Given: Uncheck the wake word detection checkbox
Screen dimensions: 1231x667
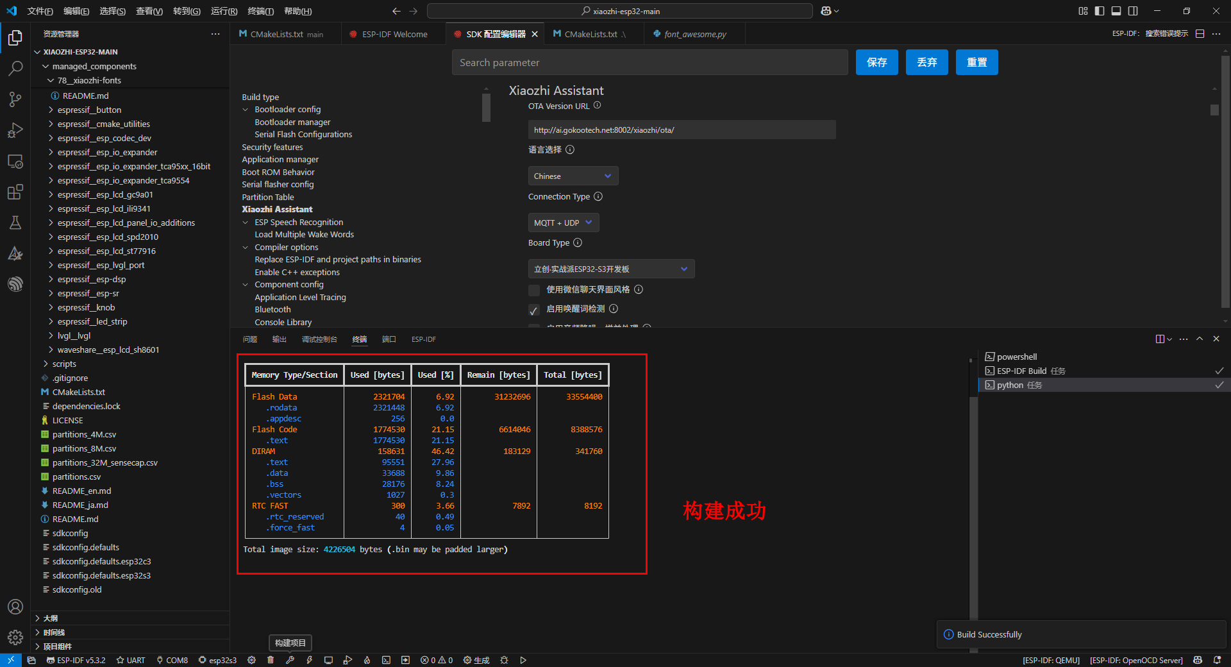Looking at the screenshot, I should point(534,310).
